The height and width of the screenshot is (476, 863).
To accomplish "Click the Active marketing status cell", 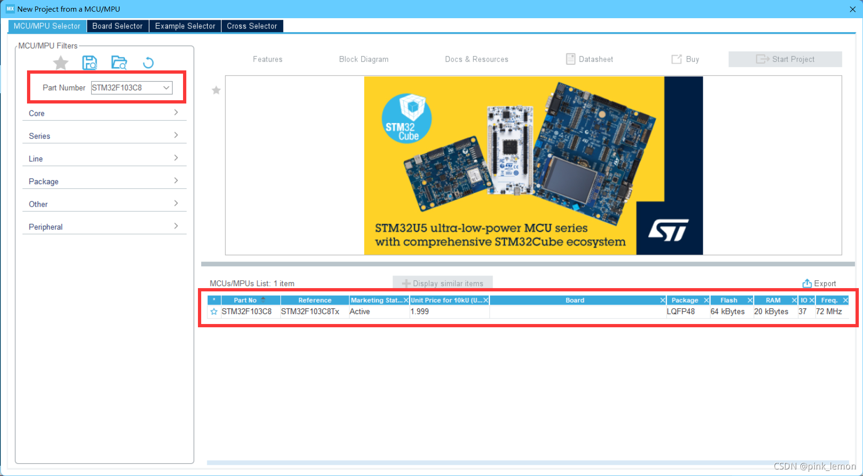I will pos(379,311).
